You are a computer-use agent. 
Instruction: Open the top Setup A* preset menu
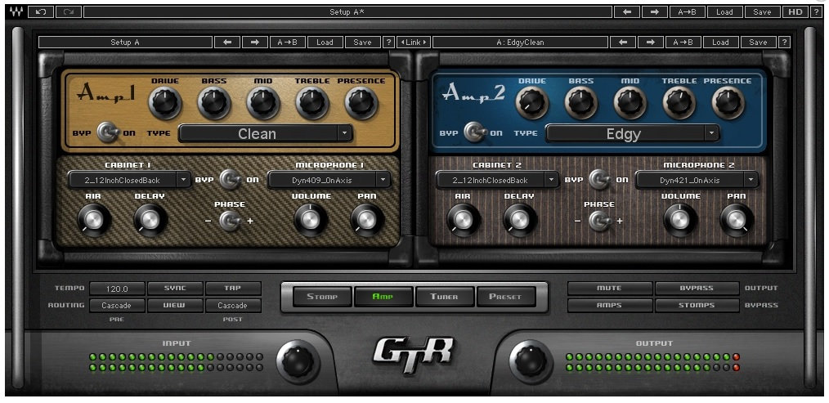[347, 11]
